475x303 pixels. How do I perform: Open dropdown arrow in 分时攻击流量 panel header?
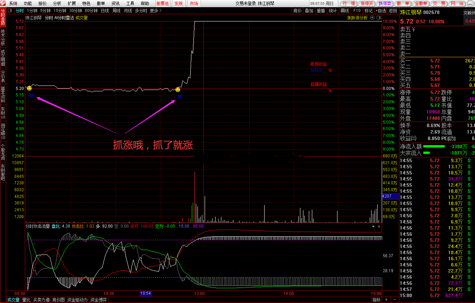pos(373,227)
